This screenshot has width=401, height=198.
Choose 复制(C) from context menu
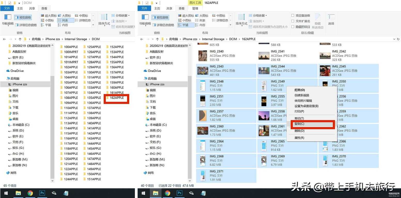(312, 124)
